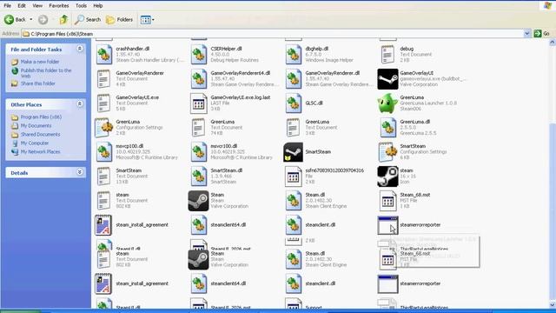Select the GameOverlayUI.exe text document
Image resolution: width=556 pixels, height=313 pixels.
(x=128, y=103)
